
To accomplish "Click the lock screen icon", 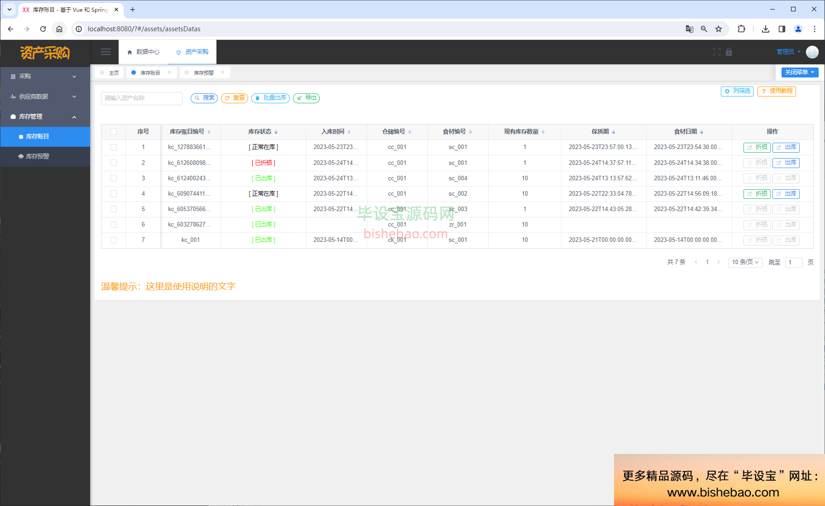I will point(729,52).
